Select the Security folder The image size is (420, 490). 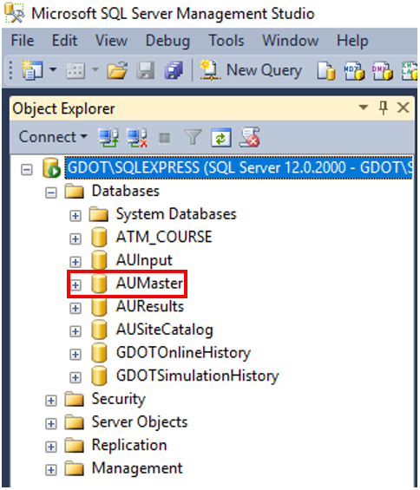point(119,400)
